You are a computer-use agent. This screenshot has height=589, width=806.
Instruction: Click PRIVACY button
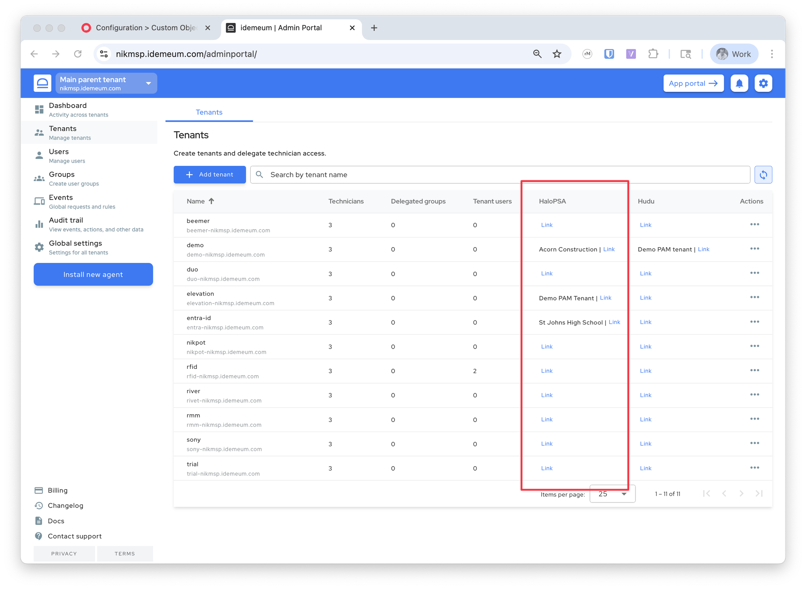point(64,554)
